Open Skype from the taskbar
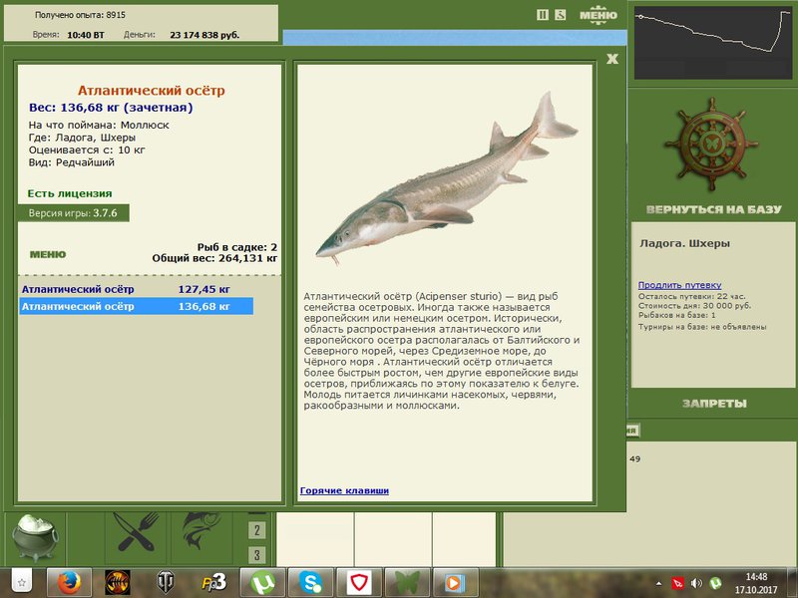This screenshot has width=798, height=598. (310, 583)
